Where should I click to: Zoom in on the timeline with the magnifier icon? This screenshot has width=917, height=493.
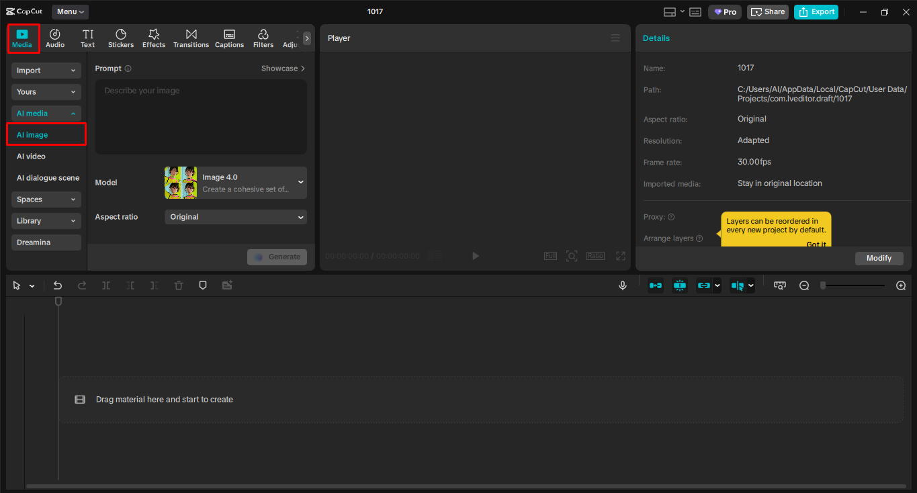click(x=901, y=285)
